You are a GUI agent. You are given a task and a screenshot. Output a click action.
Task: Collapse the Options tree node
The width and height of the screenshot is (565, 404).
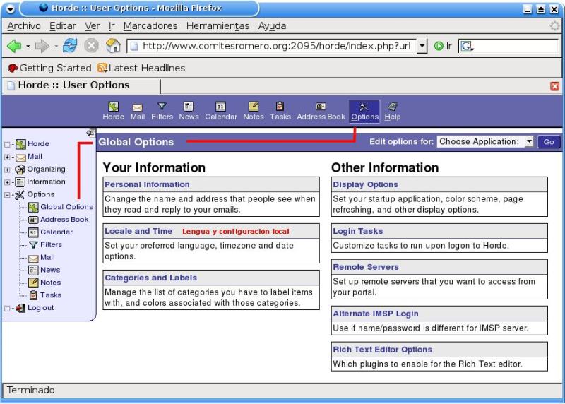click(8, 195)
